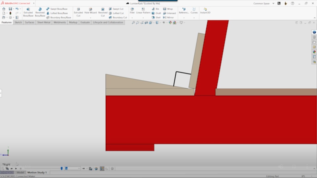Choose the Mirror feature

(168, 17)
